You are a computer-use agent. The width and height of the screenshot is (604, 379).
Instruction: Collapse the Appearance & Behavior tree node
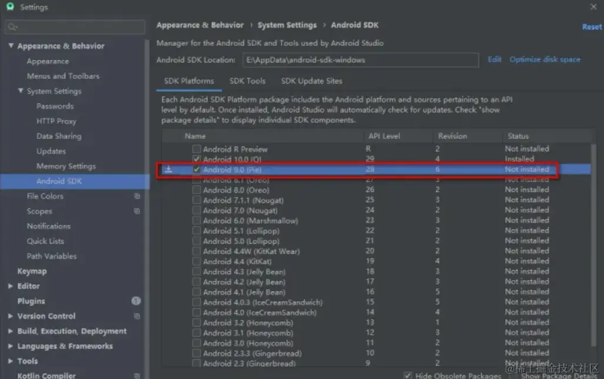[x=11, y=46]
